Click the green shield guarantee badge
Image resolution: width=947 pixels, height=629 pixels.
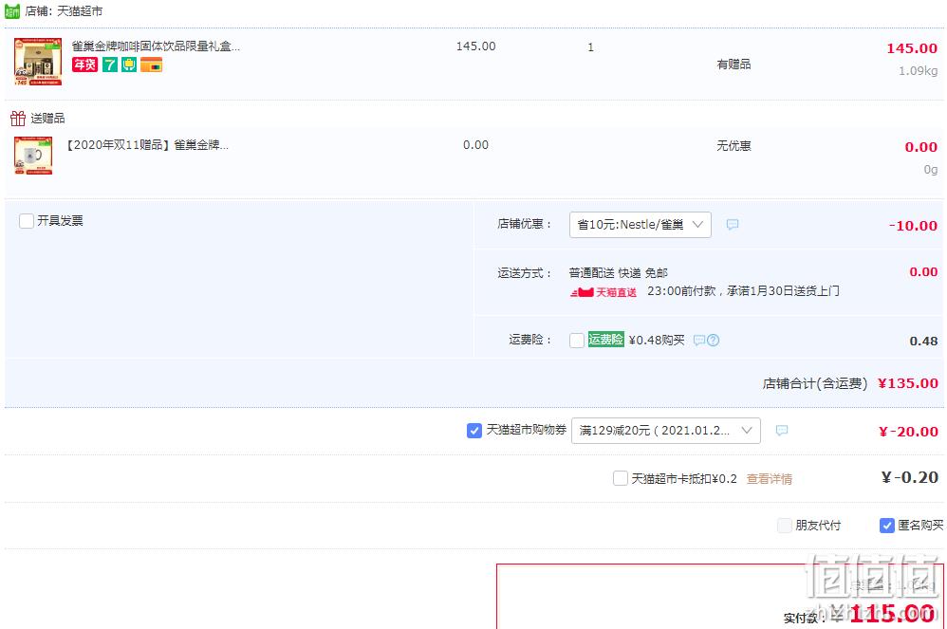click(129, 64)
